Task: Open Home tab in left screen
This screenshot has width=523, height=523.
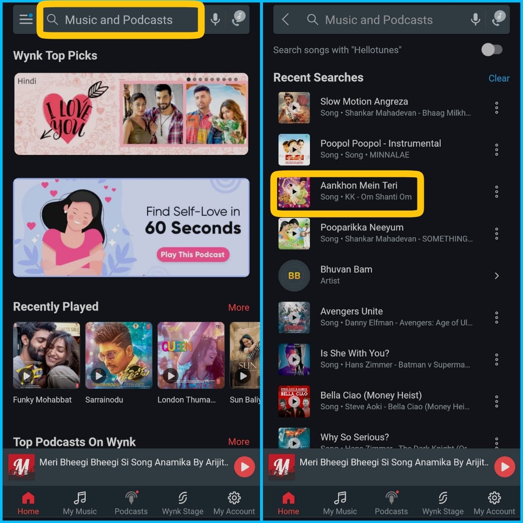Action: [x=28, y=503]
